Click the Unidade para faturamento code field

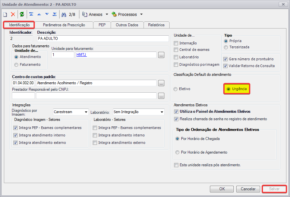click(63, 55)
